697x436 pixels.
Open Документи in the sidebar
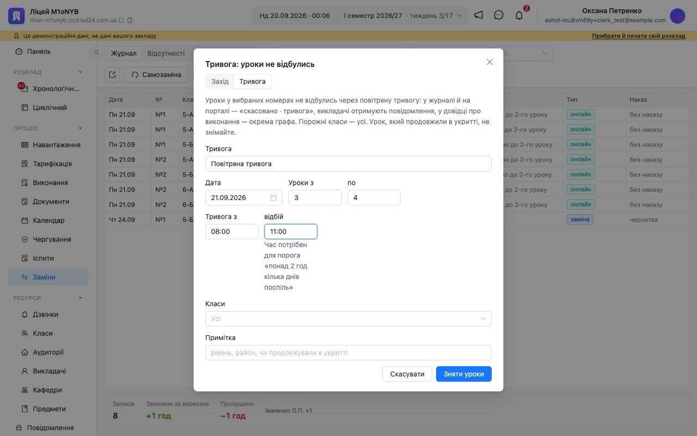pyautogui.click(x=48, y=202)
